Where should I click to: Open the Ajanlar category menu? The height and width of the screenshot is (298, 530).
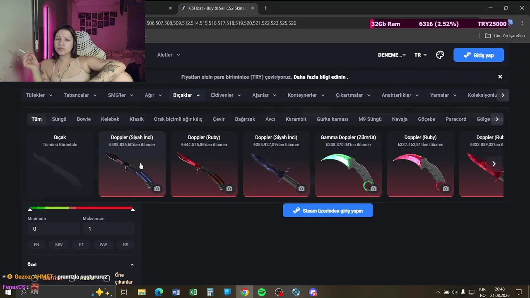(x=265, y=95)
